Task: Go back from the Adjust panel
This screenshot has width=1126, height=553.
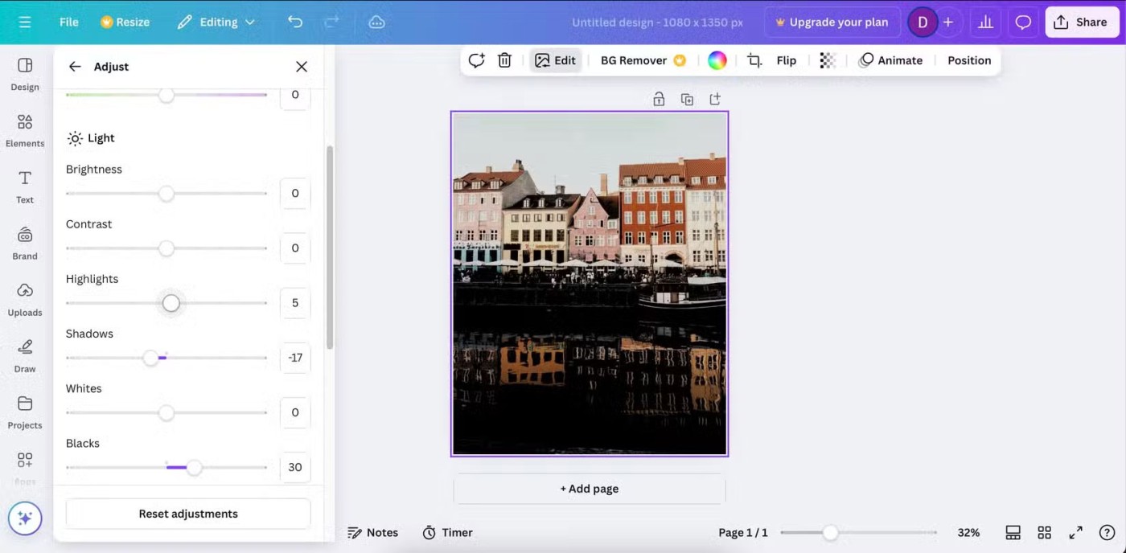Action: pyautogui.click(x=75, y=67)
